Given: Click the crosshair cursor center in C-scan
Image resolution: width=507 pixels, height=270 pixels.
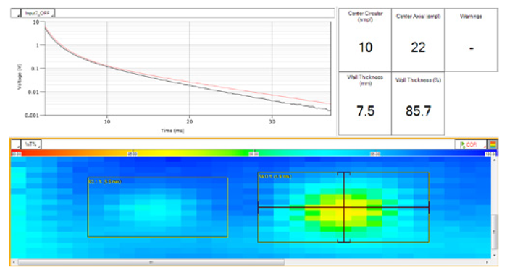Looking at the screenshot, I should [x=344, y=207].
